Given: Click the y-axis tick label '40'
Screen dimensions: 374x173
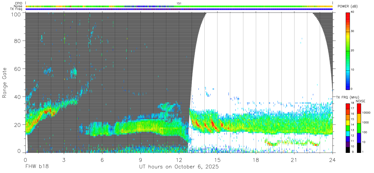Looking at the screenshot, I should tap(18, 97).
